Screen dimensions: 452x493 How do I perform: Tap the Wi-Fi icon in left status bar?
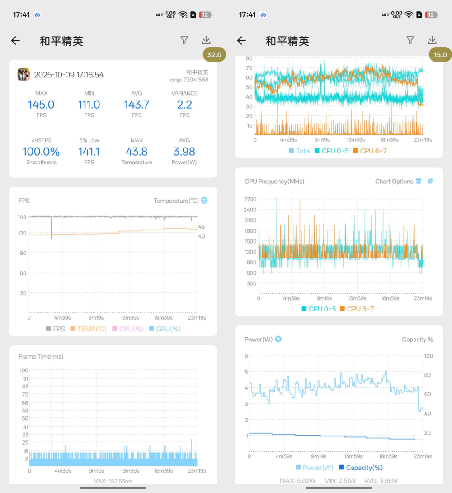point(183,14)
